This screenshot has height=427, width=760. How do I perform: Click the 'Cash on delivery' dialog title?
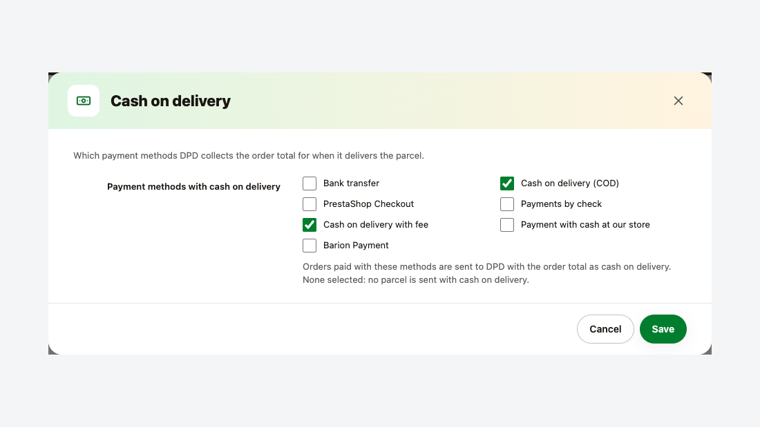coord(171,101)
